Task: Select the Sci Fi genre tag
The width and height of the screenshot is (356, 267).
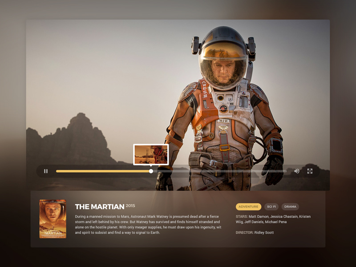Action: (x=271, y=206)
